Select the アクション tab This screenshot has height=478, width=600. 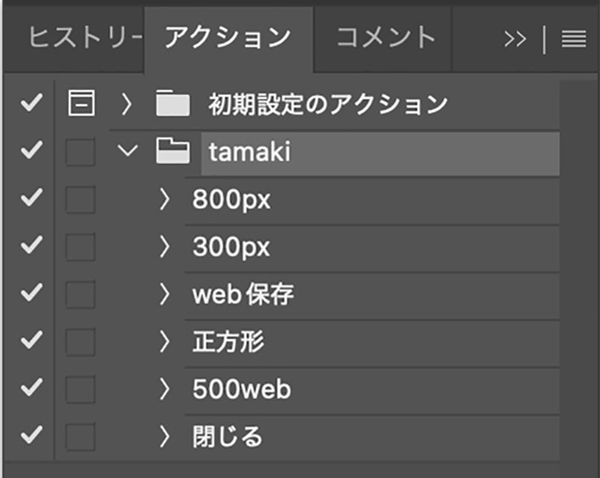pyautogui.click(x=226, y=38)
